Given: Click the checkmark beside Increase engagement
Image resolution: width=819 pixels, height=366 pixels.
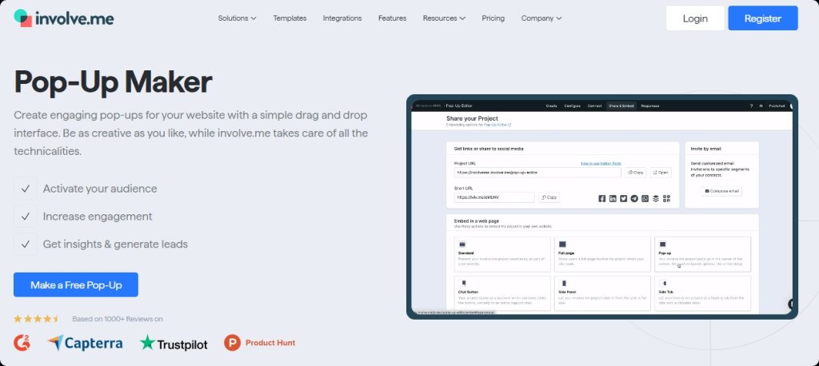Looking at the screenshot, I should pyautogui.click(x=26, y=216).
